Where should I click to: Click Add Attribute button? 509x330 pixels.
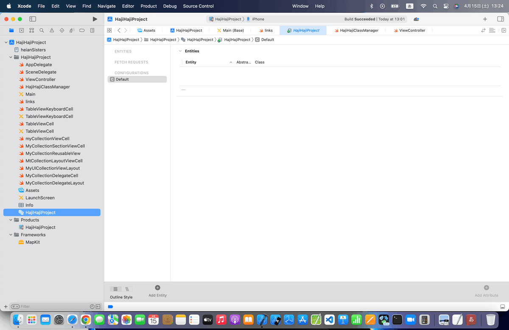487,291
